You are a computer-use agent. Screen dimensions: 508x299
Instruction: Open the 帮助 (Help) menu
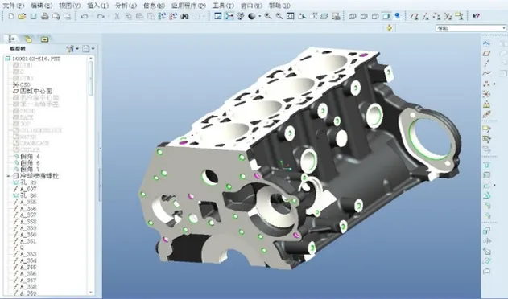point(279,6)
